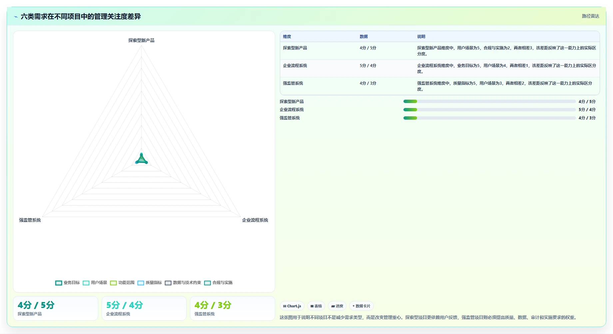Click the description text for 探索型新产品维度
This screenshot has height=334, width=613.
[x=506, y=51]
